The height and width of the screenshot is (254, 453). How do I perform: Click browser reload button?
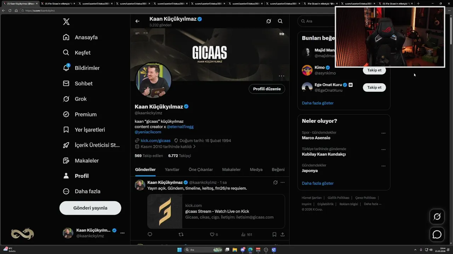10,11
